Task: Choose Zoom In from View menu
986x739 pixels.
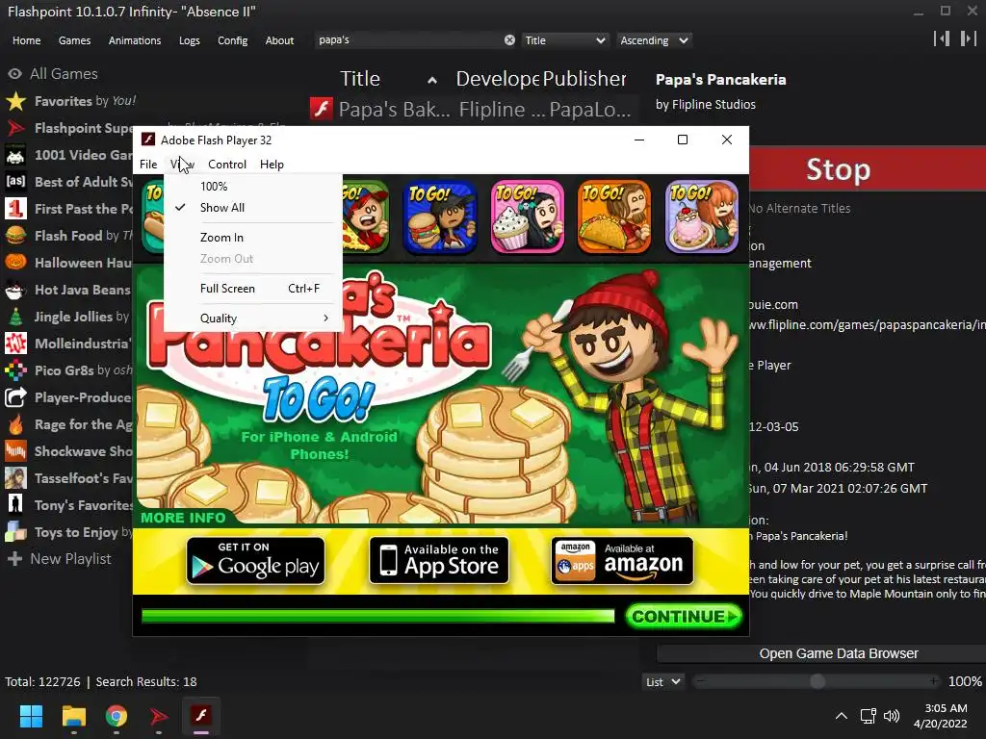Action: [x=253, y=238]
